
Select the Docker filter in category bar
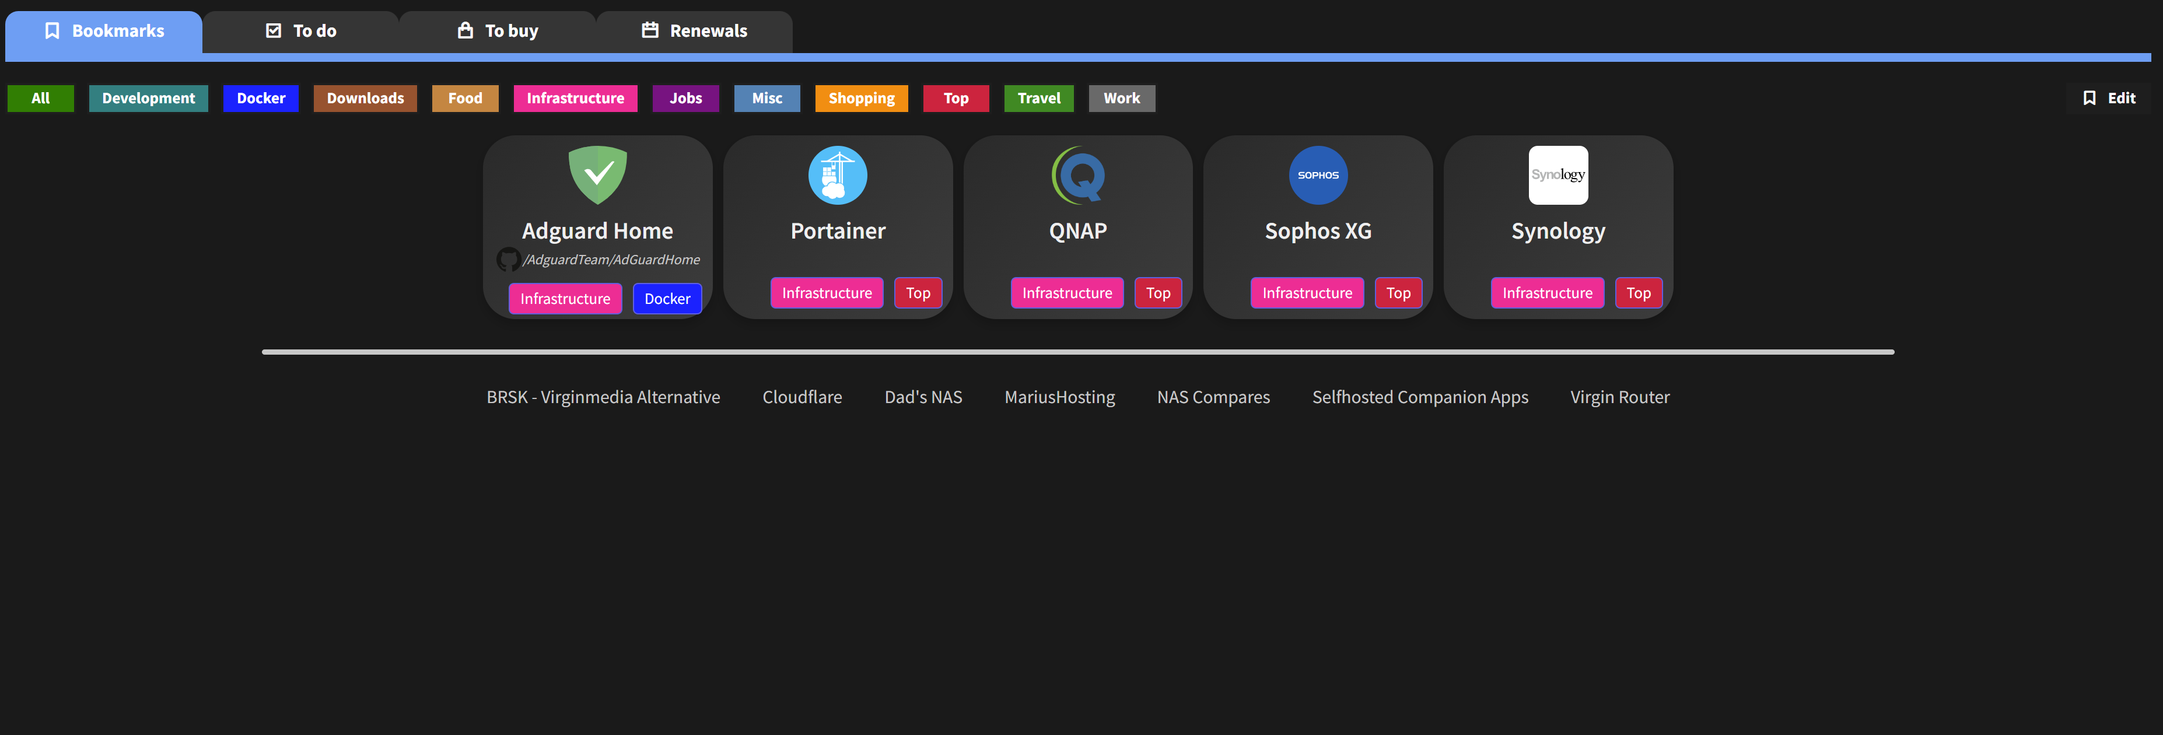pyautogui.click(x=261, y=98)
